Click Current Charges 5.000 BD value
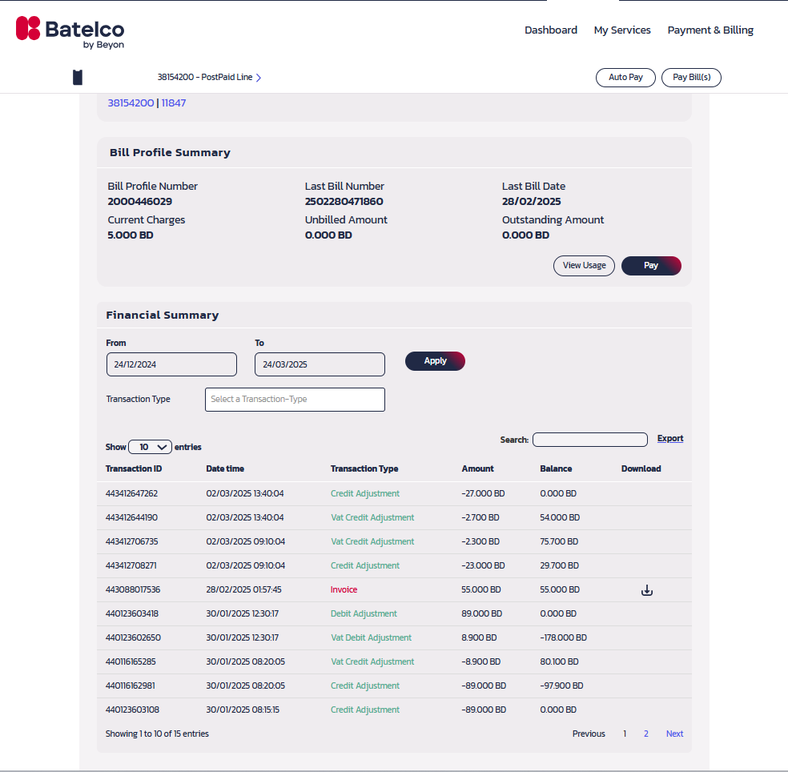 (131, 235)
